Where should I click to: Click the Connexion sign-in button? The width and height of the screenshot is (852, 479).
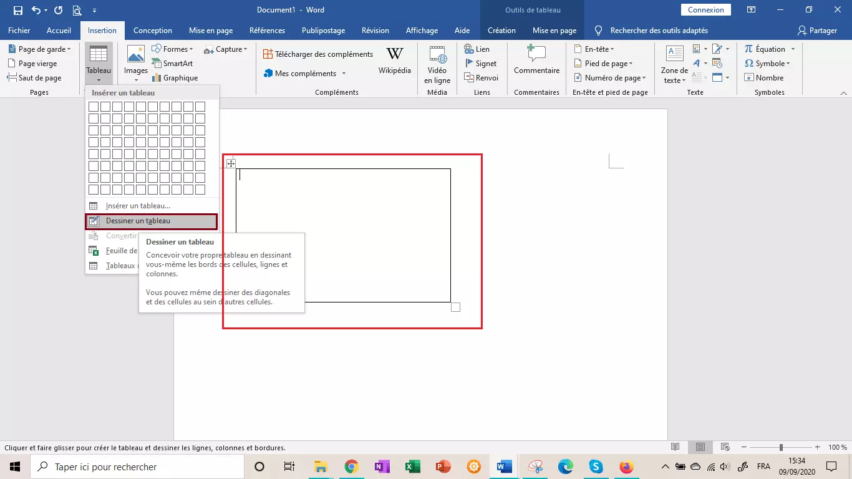[706, 10]
